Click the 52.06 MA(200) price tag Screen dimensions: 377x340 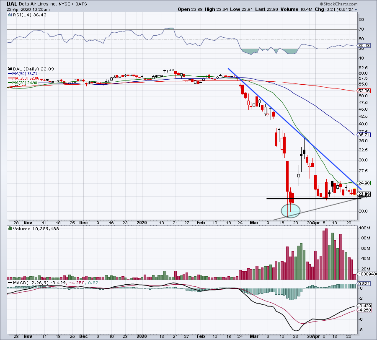click(x=364, y=91)
